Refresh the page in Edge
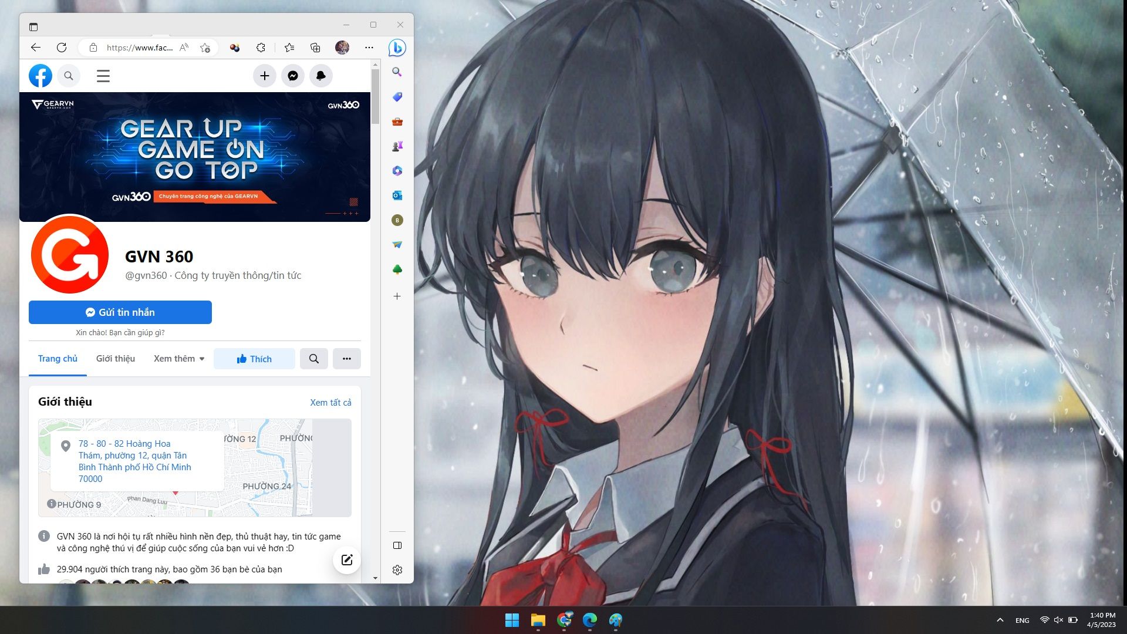The image size is (1127, 634). click(x=62, y=48)
